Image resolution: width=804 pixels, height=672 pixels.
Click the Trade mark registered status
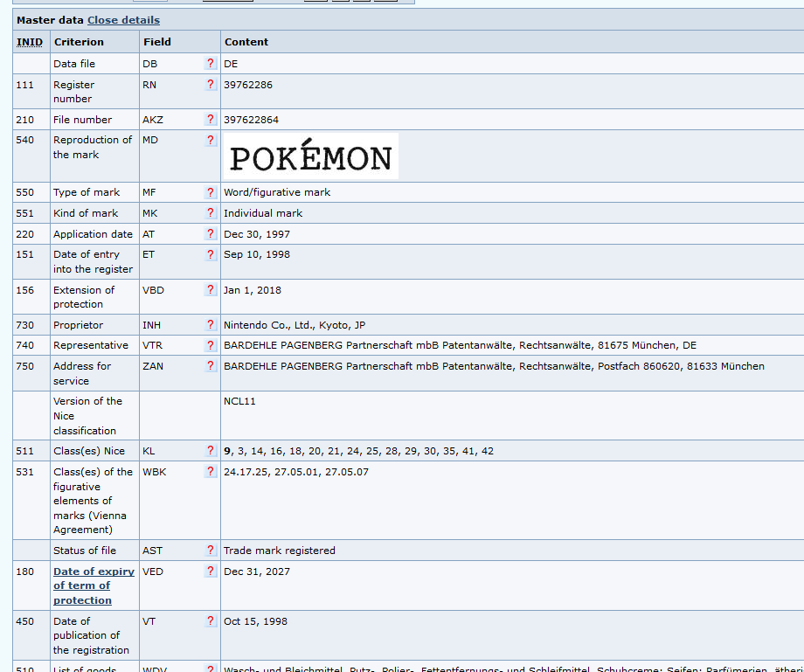coord(280,550)
